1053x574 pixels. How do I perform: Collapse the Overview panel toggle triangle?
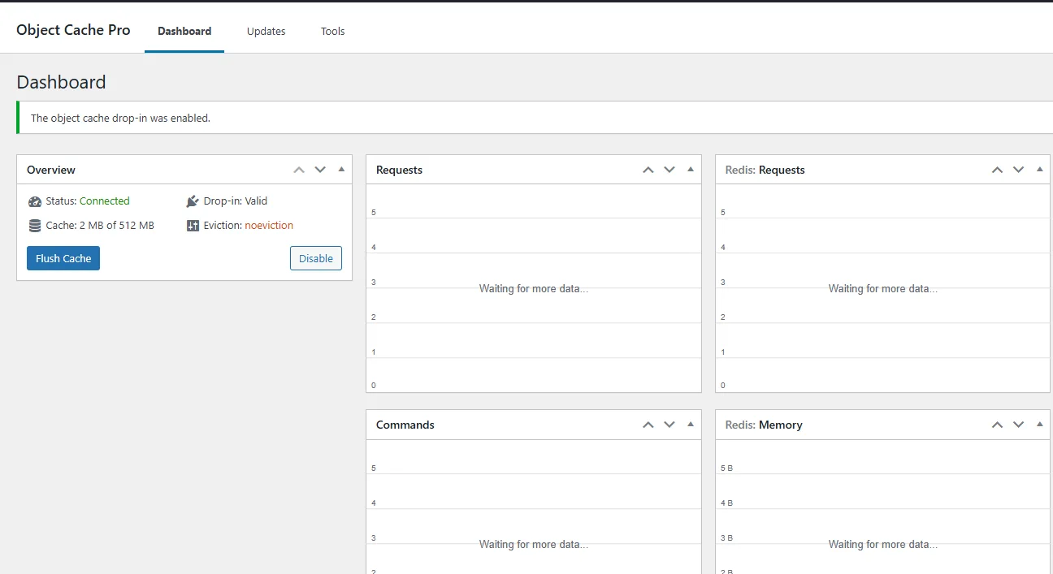[341, 170]
